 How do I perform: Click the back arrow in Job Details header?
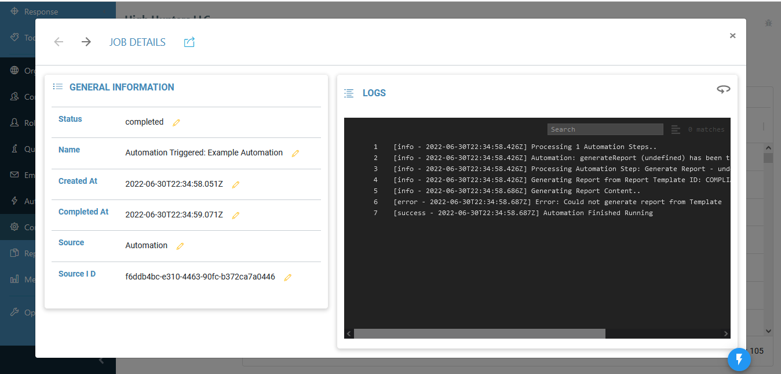pos(59,42)
